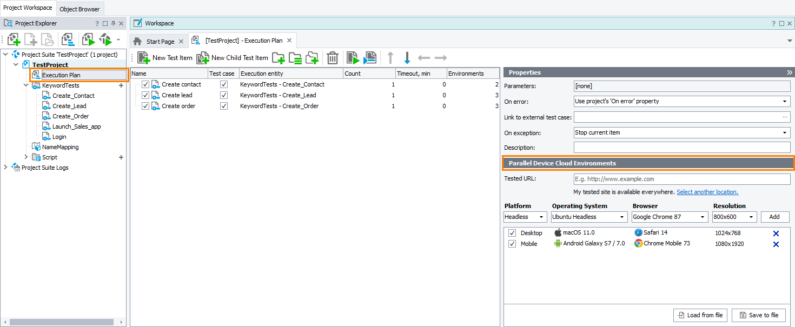
Task: Open the On exception dropdown
Action: 785,132
